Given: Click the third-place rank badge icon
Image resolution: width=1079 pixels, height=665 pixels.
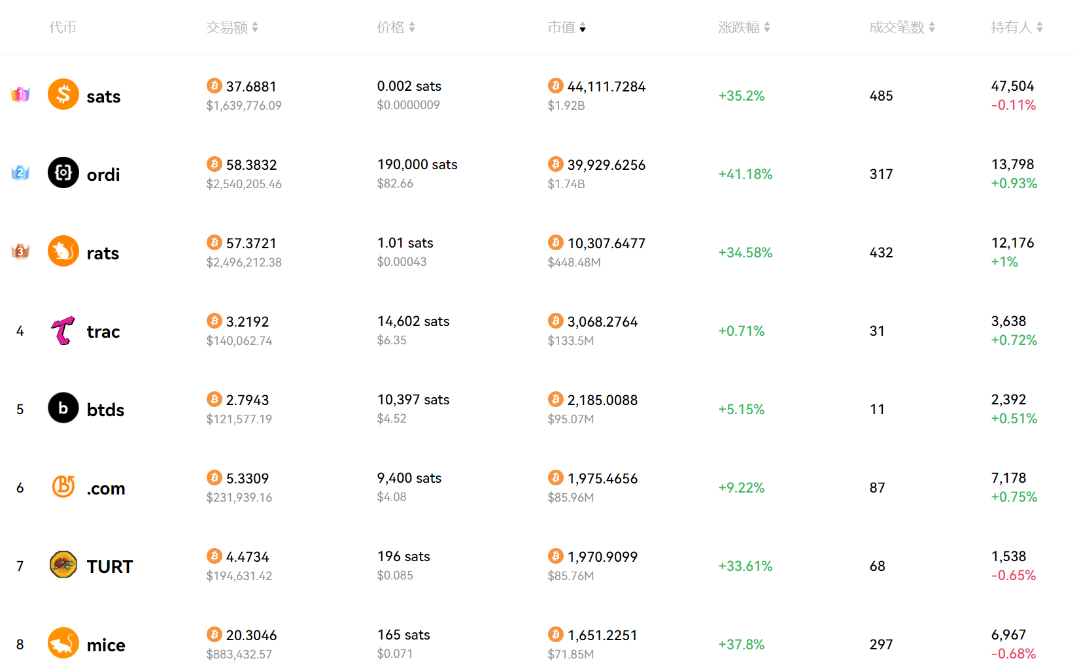Looking at the screenshot, I should click(x=20, y=251).
